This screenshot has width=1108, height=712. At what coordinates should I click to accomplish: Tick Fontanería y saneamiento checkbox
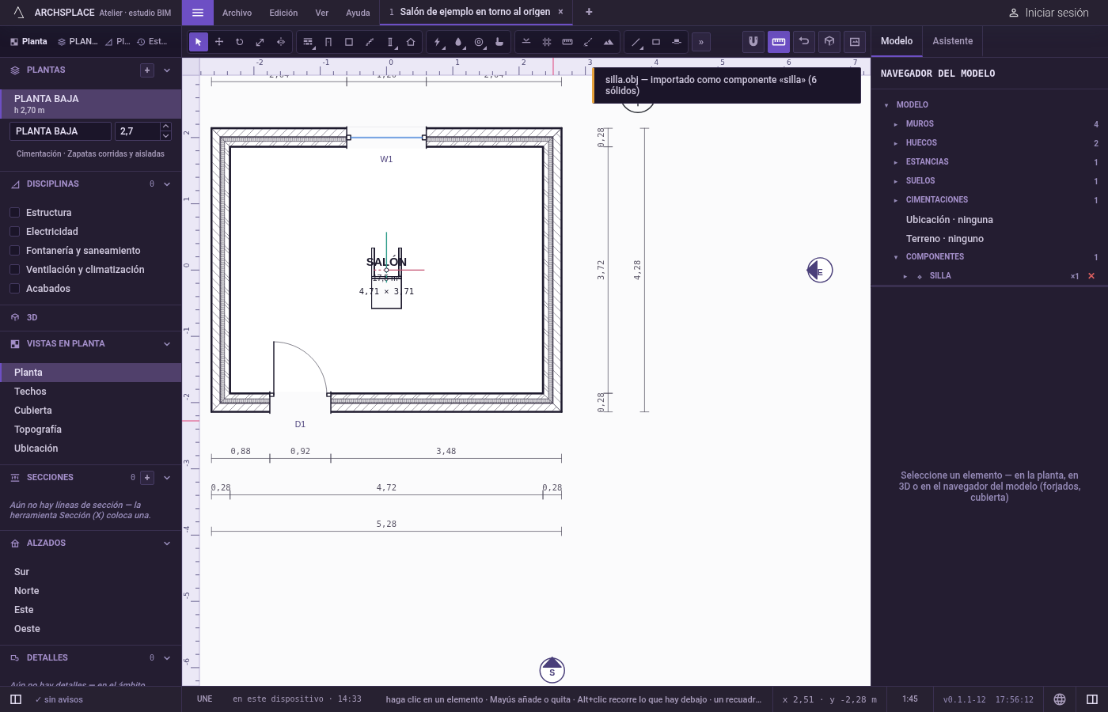point(14,251)
